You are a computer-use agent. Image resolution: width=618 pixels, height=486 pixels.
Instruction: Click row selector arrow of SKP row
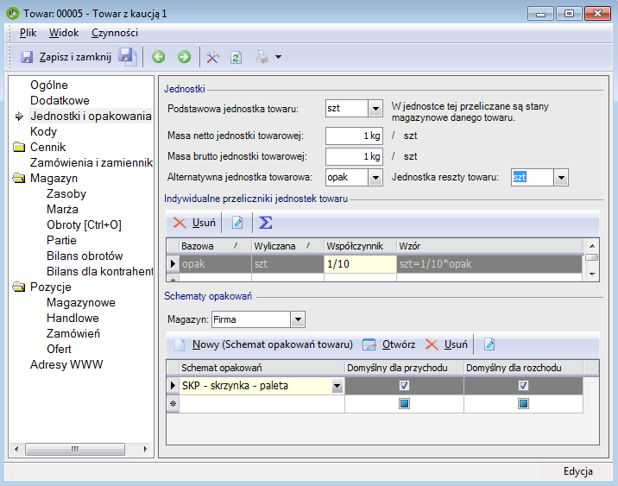[x=173, y=386]
